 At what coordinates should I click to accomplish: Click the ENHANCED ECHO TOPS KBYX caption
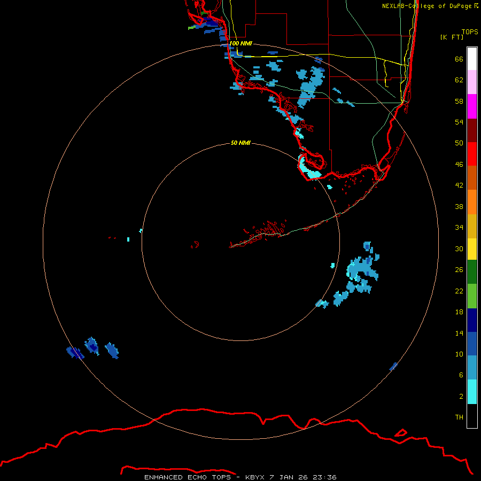click(x=241, y=477)
